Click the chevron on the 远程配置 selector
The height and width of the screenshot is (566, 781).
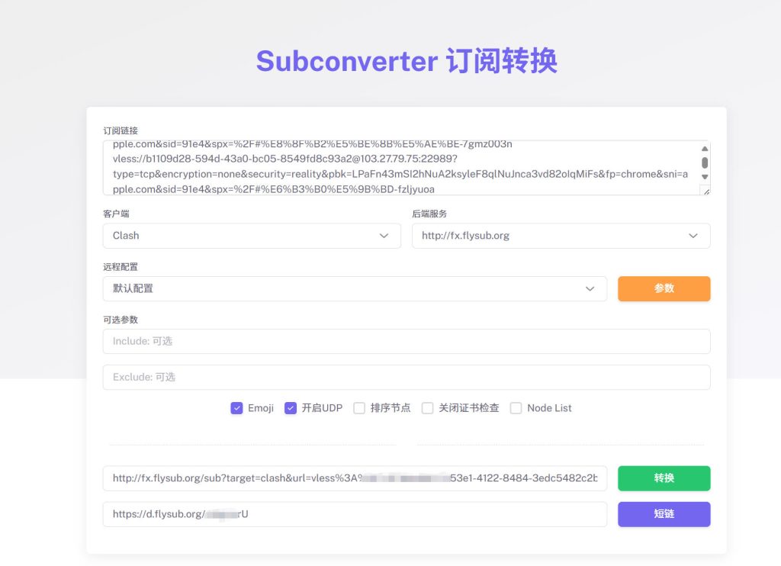590,288
